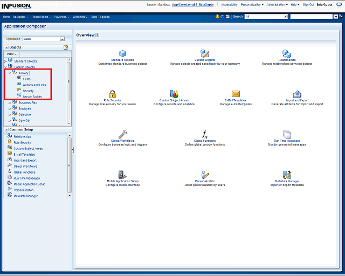Viewport: 345px width, 276px height.
Task: Open the Metadata Manager overview icon
Action: (x=287, y=175)
